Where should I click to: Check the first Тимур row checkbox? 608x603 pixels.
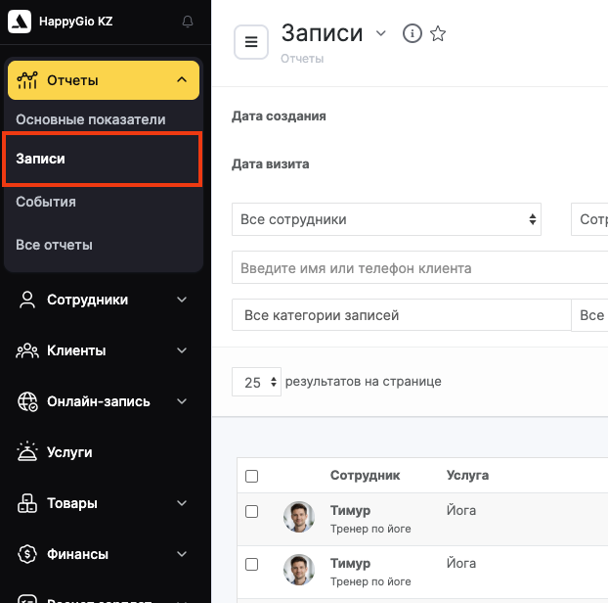(x=252, y=511)
